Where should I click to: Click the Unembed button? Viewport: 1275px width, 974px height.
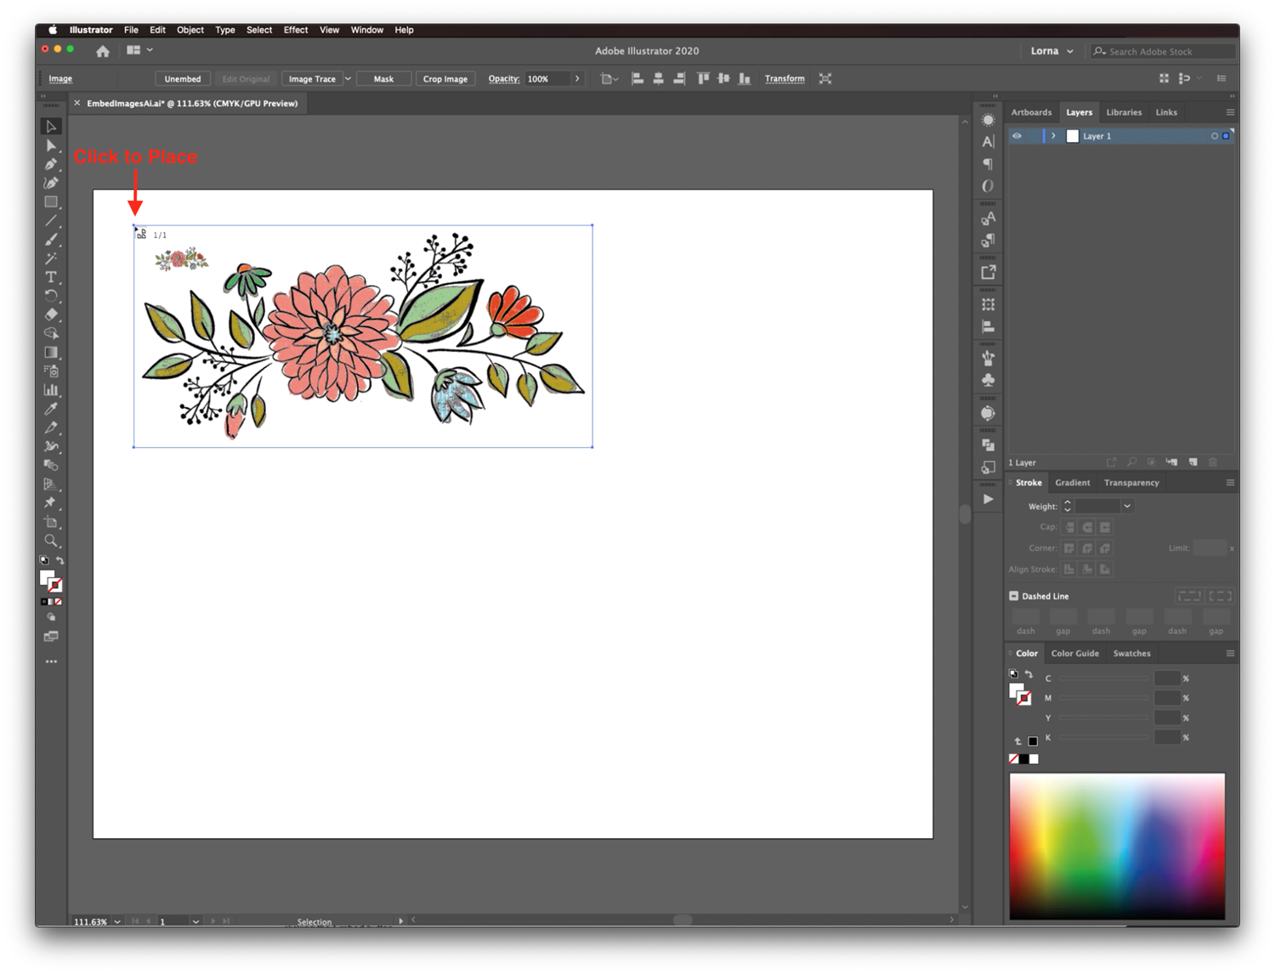tap(183, 79)
